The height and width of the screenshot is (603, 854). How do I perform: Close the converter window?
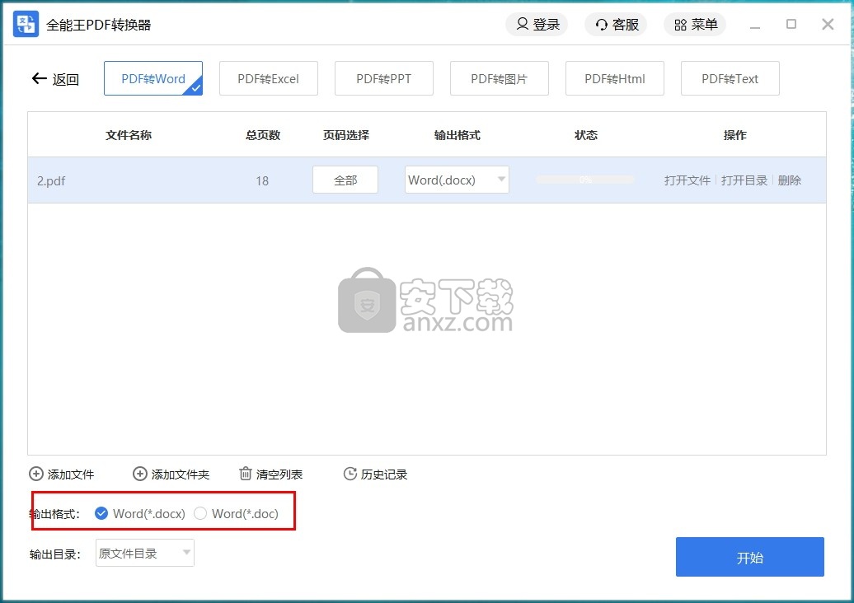828,24
